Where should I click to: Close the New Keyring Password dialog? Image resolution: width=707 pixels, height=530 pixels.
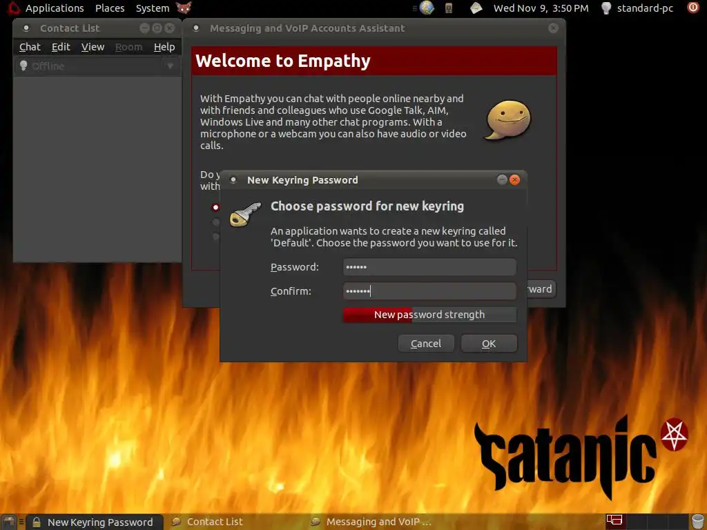514,180
